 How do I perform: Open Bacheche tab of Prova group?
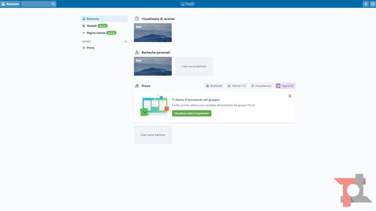pyautogui.click(x=214, y=86)
